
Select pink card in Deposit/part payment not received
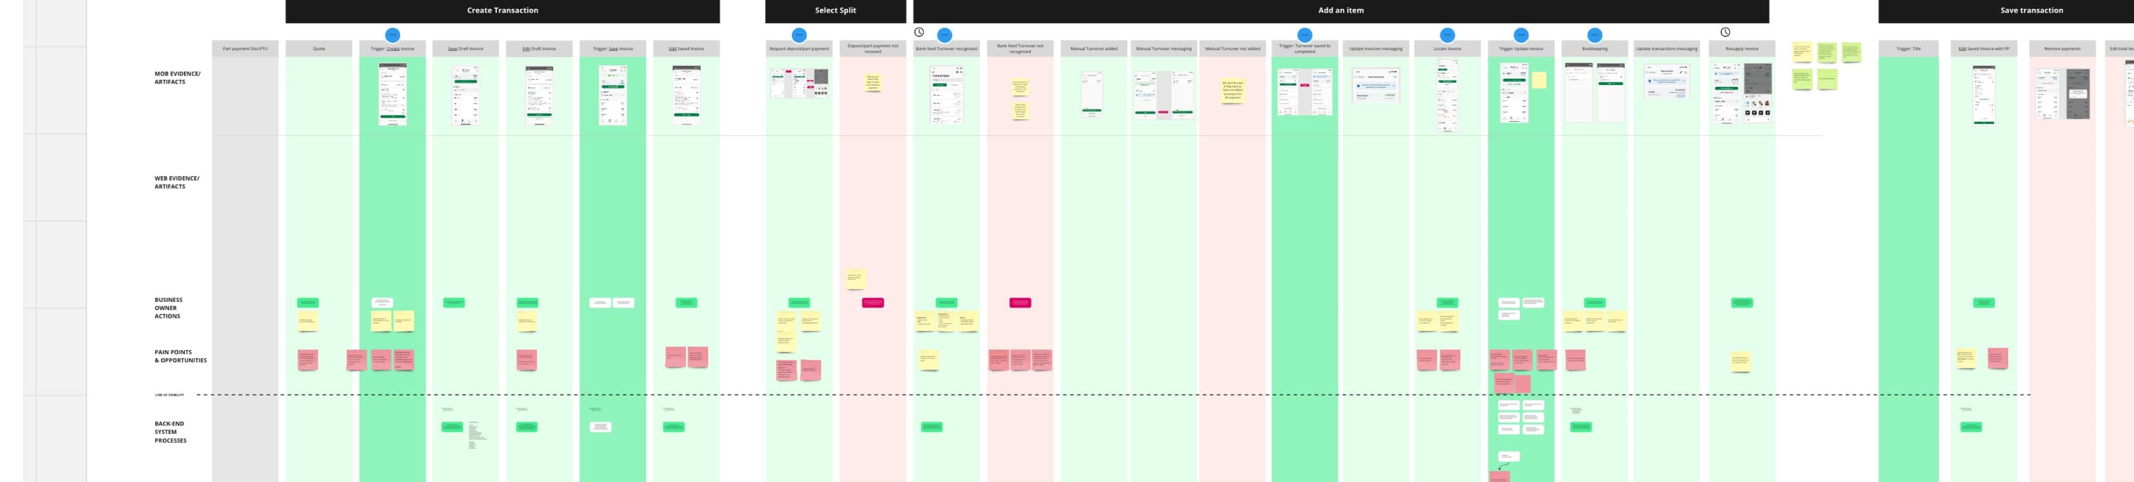click(873, 303)
